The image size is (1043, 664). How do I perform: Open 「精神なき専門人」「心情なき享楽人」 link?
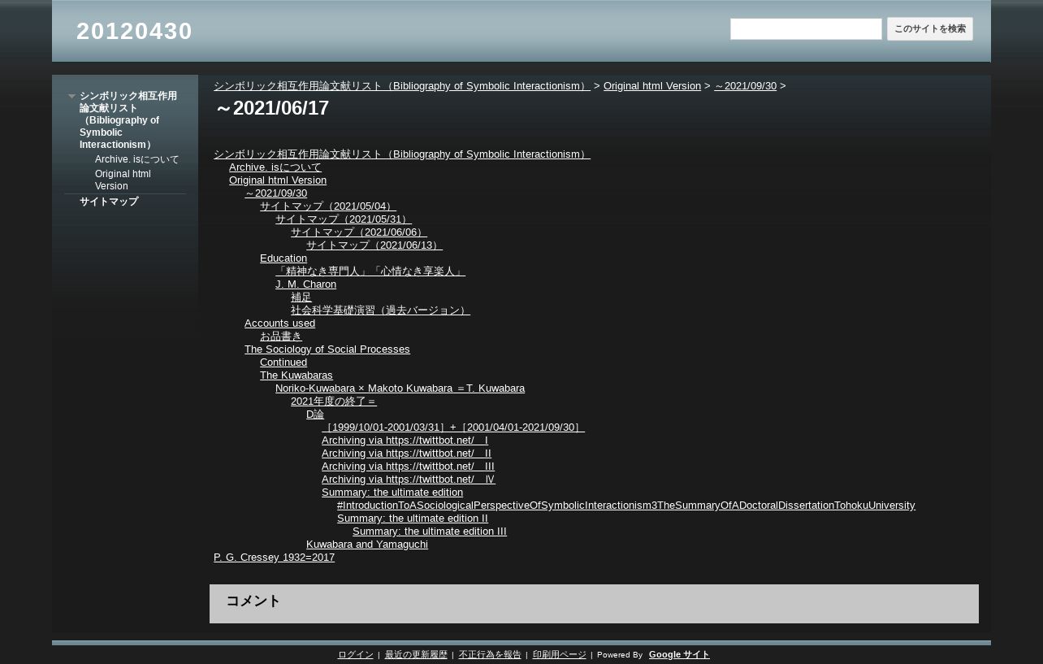(x=370, y=271)
